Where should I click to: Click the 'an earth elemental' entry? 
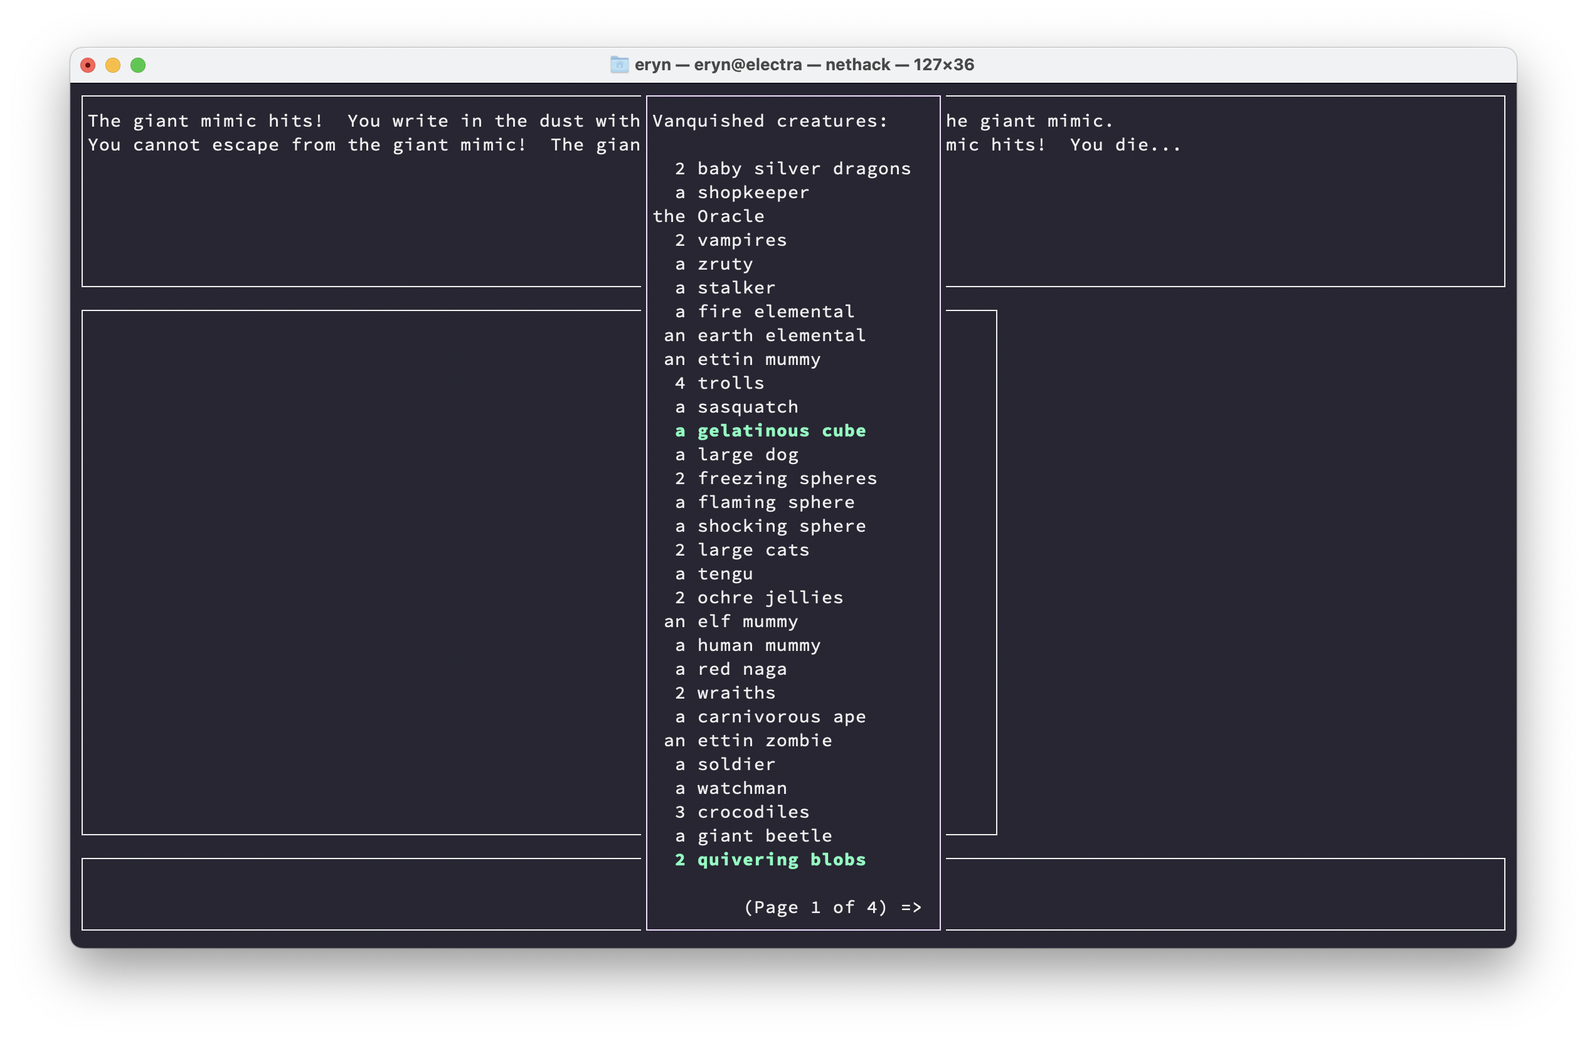(x=764, y=336)
